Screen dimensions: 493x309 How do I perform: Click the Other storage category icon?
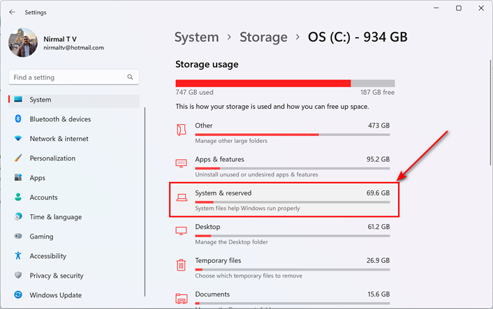181,130
